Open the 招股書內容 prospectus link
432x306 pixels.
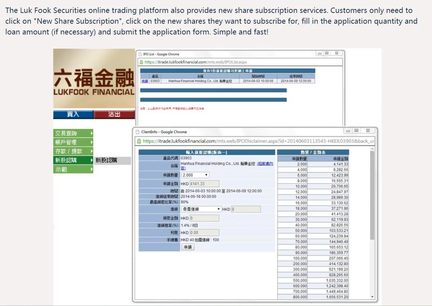(x=227, y=166)
